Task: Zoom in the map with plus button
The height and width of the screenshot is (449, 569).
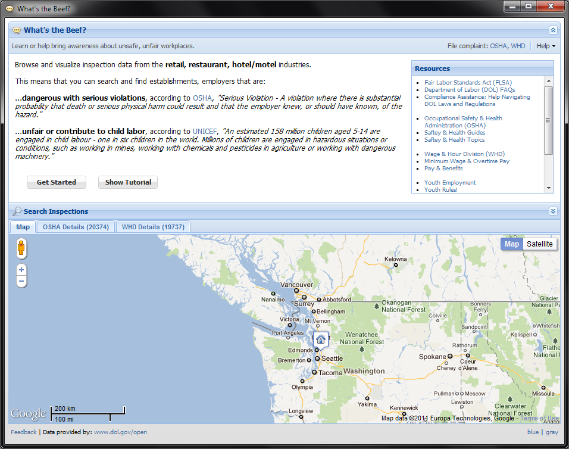Action: (x=21, y=270)
